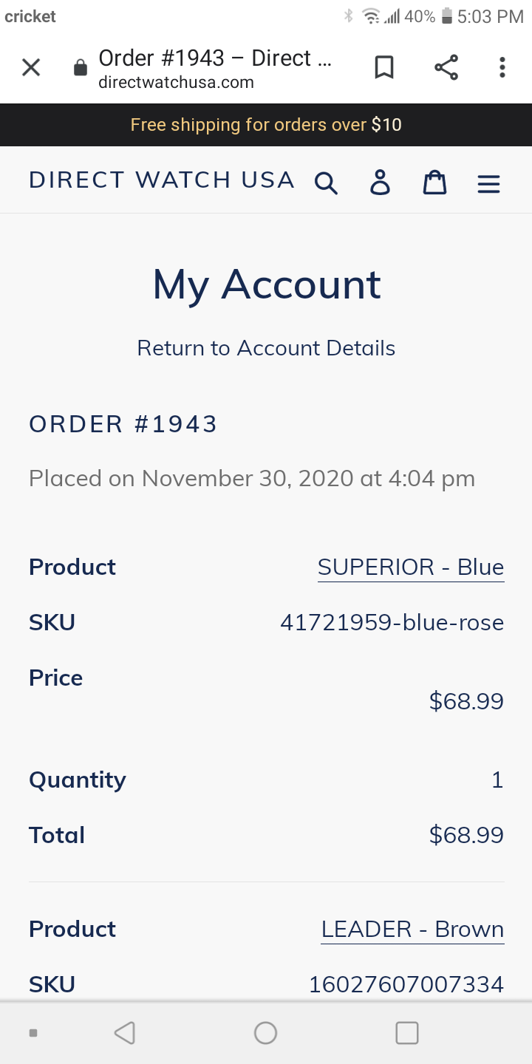Tap the small dot in navigation bar

(x=33, y=1033)
